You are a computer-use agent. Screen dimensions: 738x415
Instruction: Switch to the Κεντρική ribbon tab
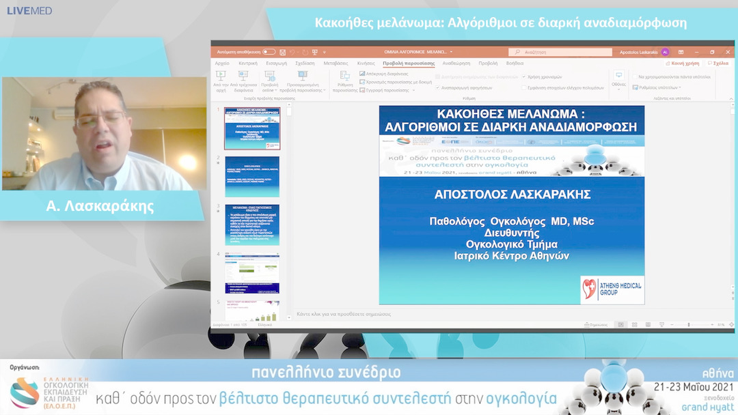(247, 63)
